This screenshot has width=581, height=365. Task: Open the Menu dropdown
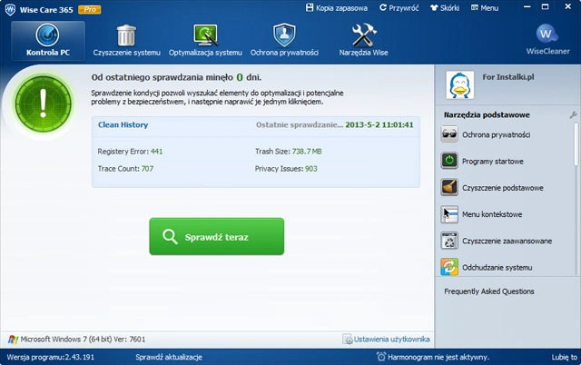(x=485, y=8)
